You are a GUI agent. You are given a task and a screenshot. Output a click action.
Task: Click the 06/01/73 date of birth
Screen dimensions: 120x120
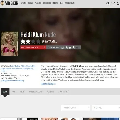16,78
